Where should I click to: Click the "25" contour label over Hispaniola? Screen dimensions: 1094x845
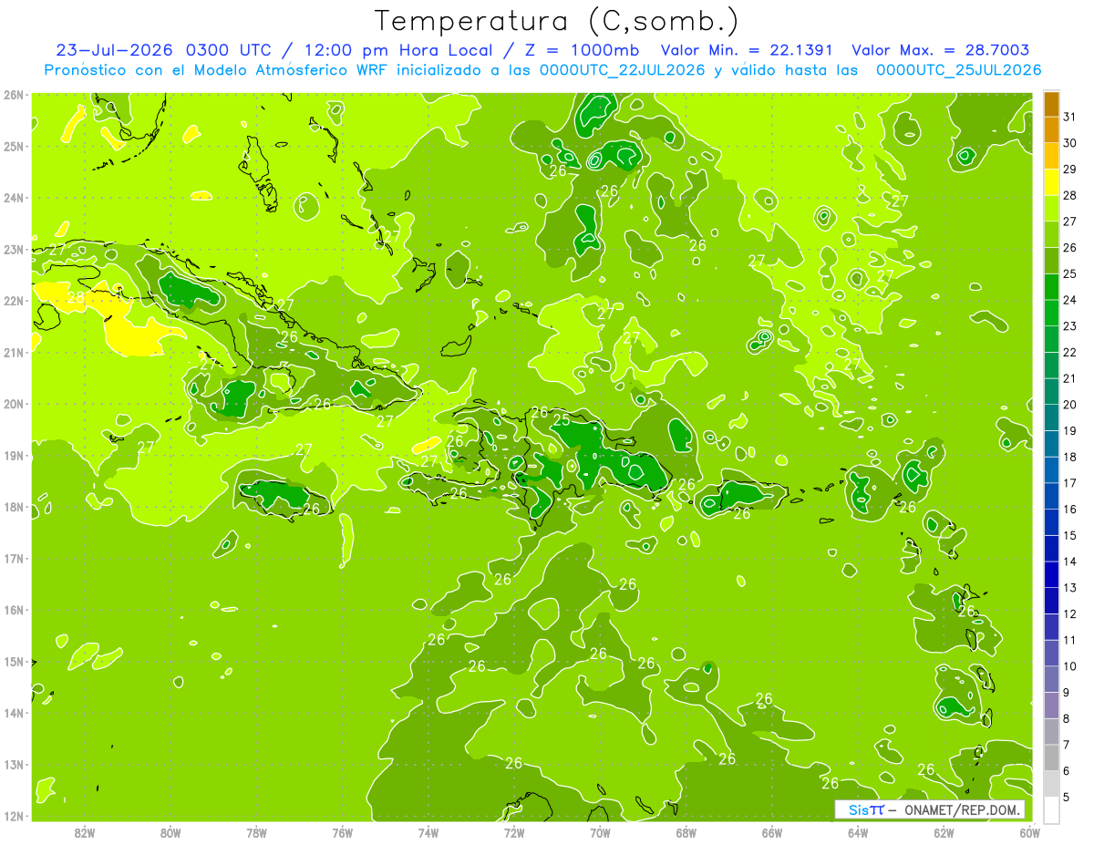(x=562, y=420)
